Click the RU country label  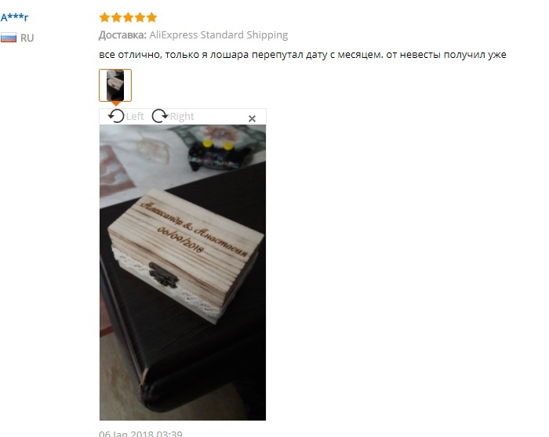coord(27,38)
